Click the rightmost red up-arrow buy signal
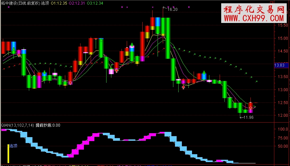The height and width of the screenshot is (166, 290). pyautogui.click(x=251, y=108)
